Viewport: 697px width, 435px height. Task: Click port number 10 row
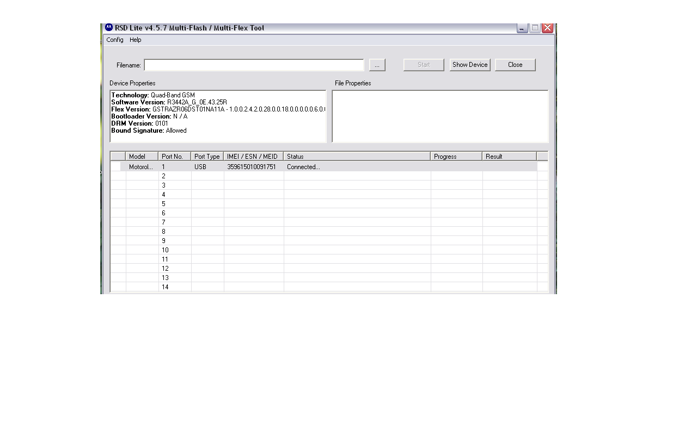pos(329,250)
